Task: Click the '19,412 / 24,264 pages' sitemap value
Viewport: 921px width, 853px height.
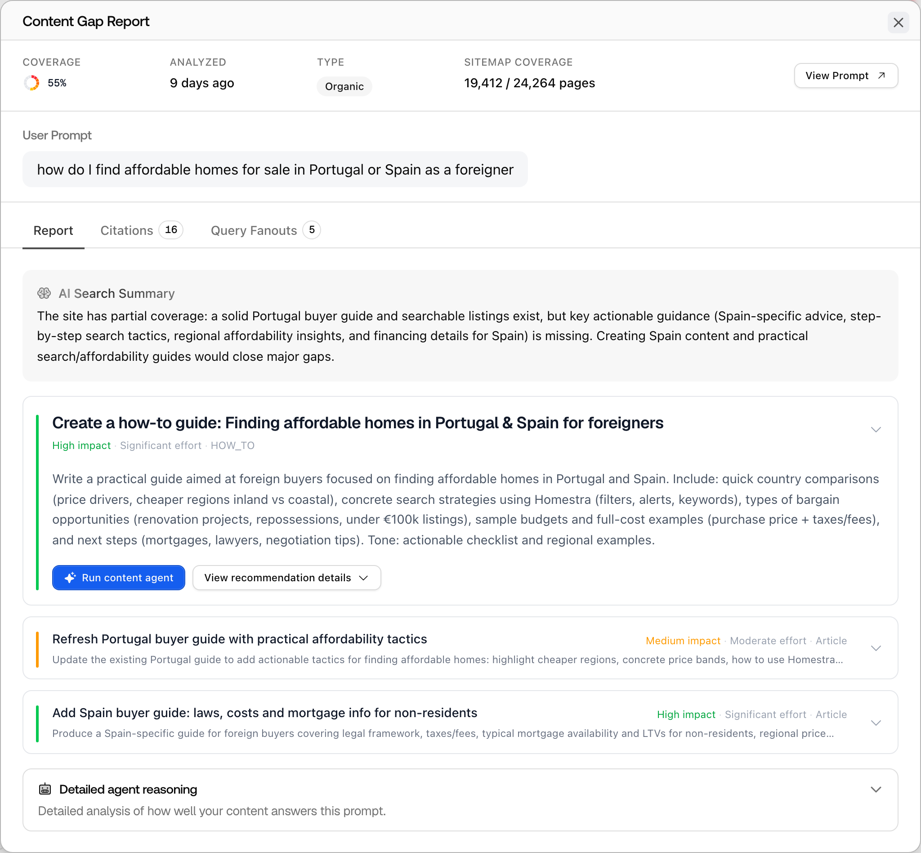Action: (x=529, y=83)
